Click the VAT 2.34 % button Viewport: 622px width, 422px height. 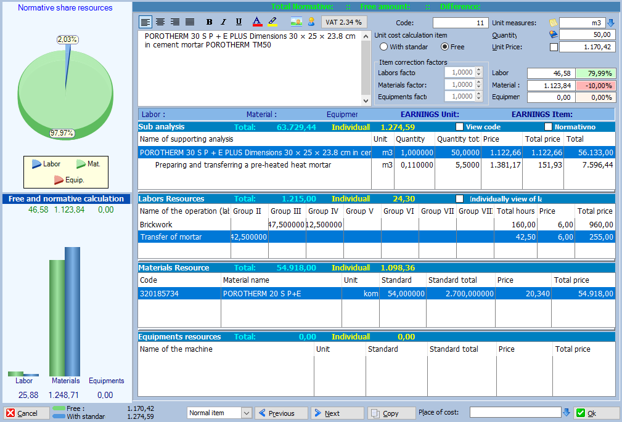343,22
